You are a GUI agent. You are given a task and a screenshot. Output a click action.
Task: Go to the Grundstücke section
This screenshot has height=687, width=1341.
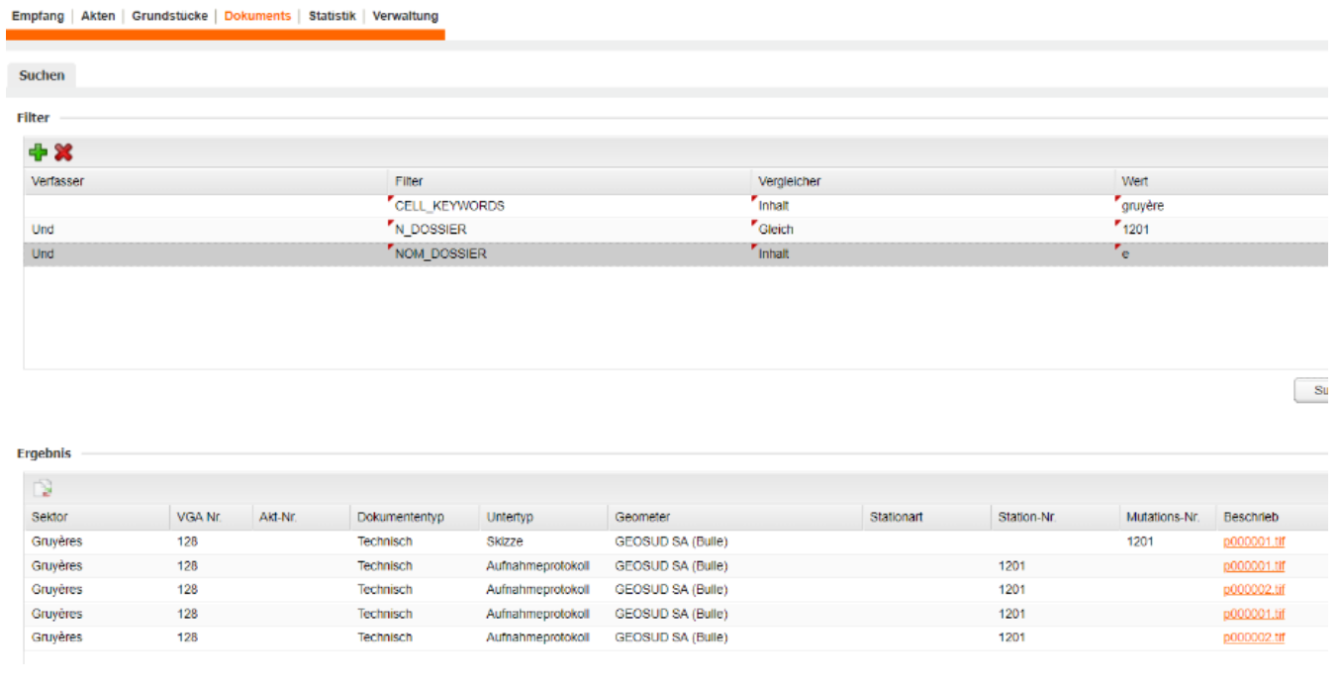(x=169, y=17)
